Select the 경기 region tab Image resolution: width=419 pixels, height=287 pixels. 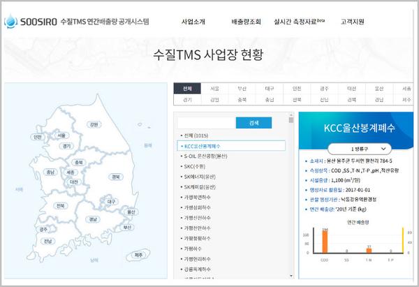(187, 100)
